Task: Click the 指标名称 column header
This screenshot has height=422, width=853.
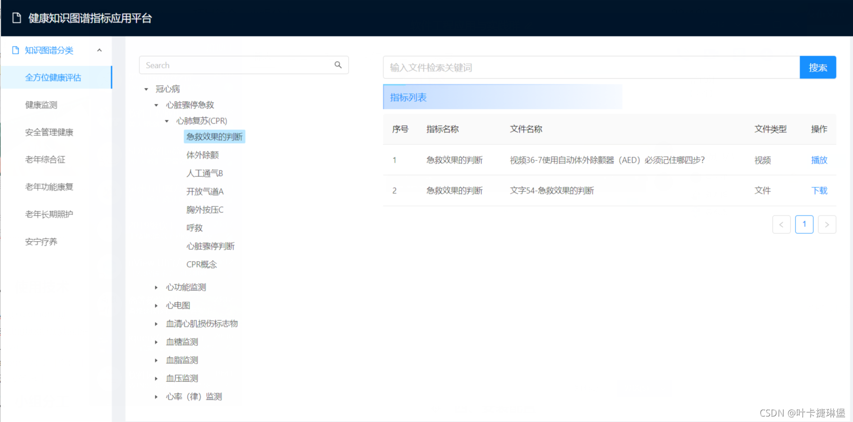Action: (x=442, y=129)
